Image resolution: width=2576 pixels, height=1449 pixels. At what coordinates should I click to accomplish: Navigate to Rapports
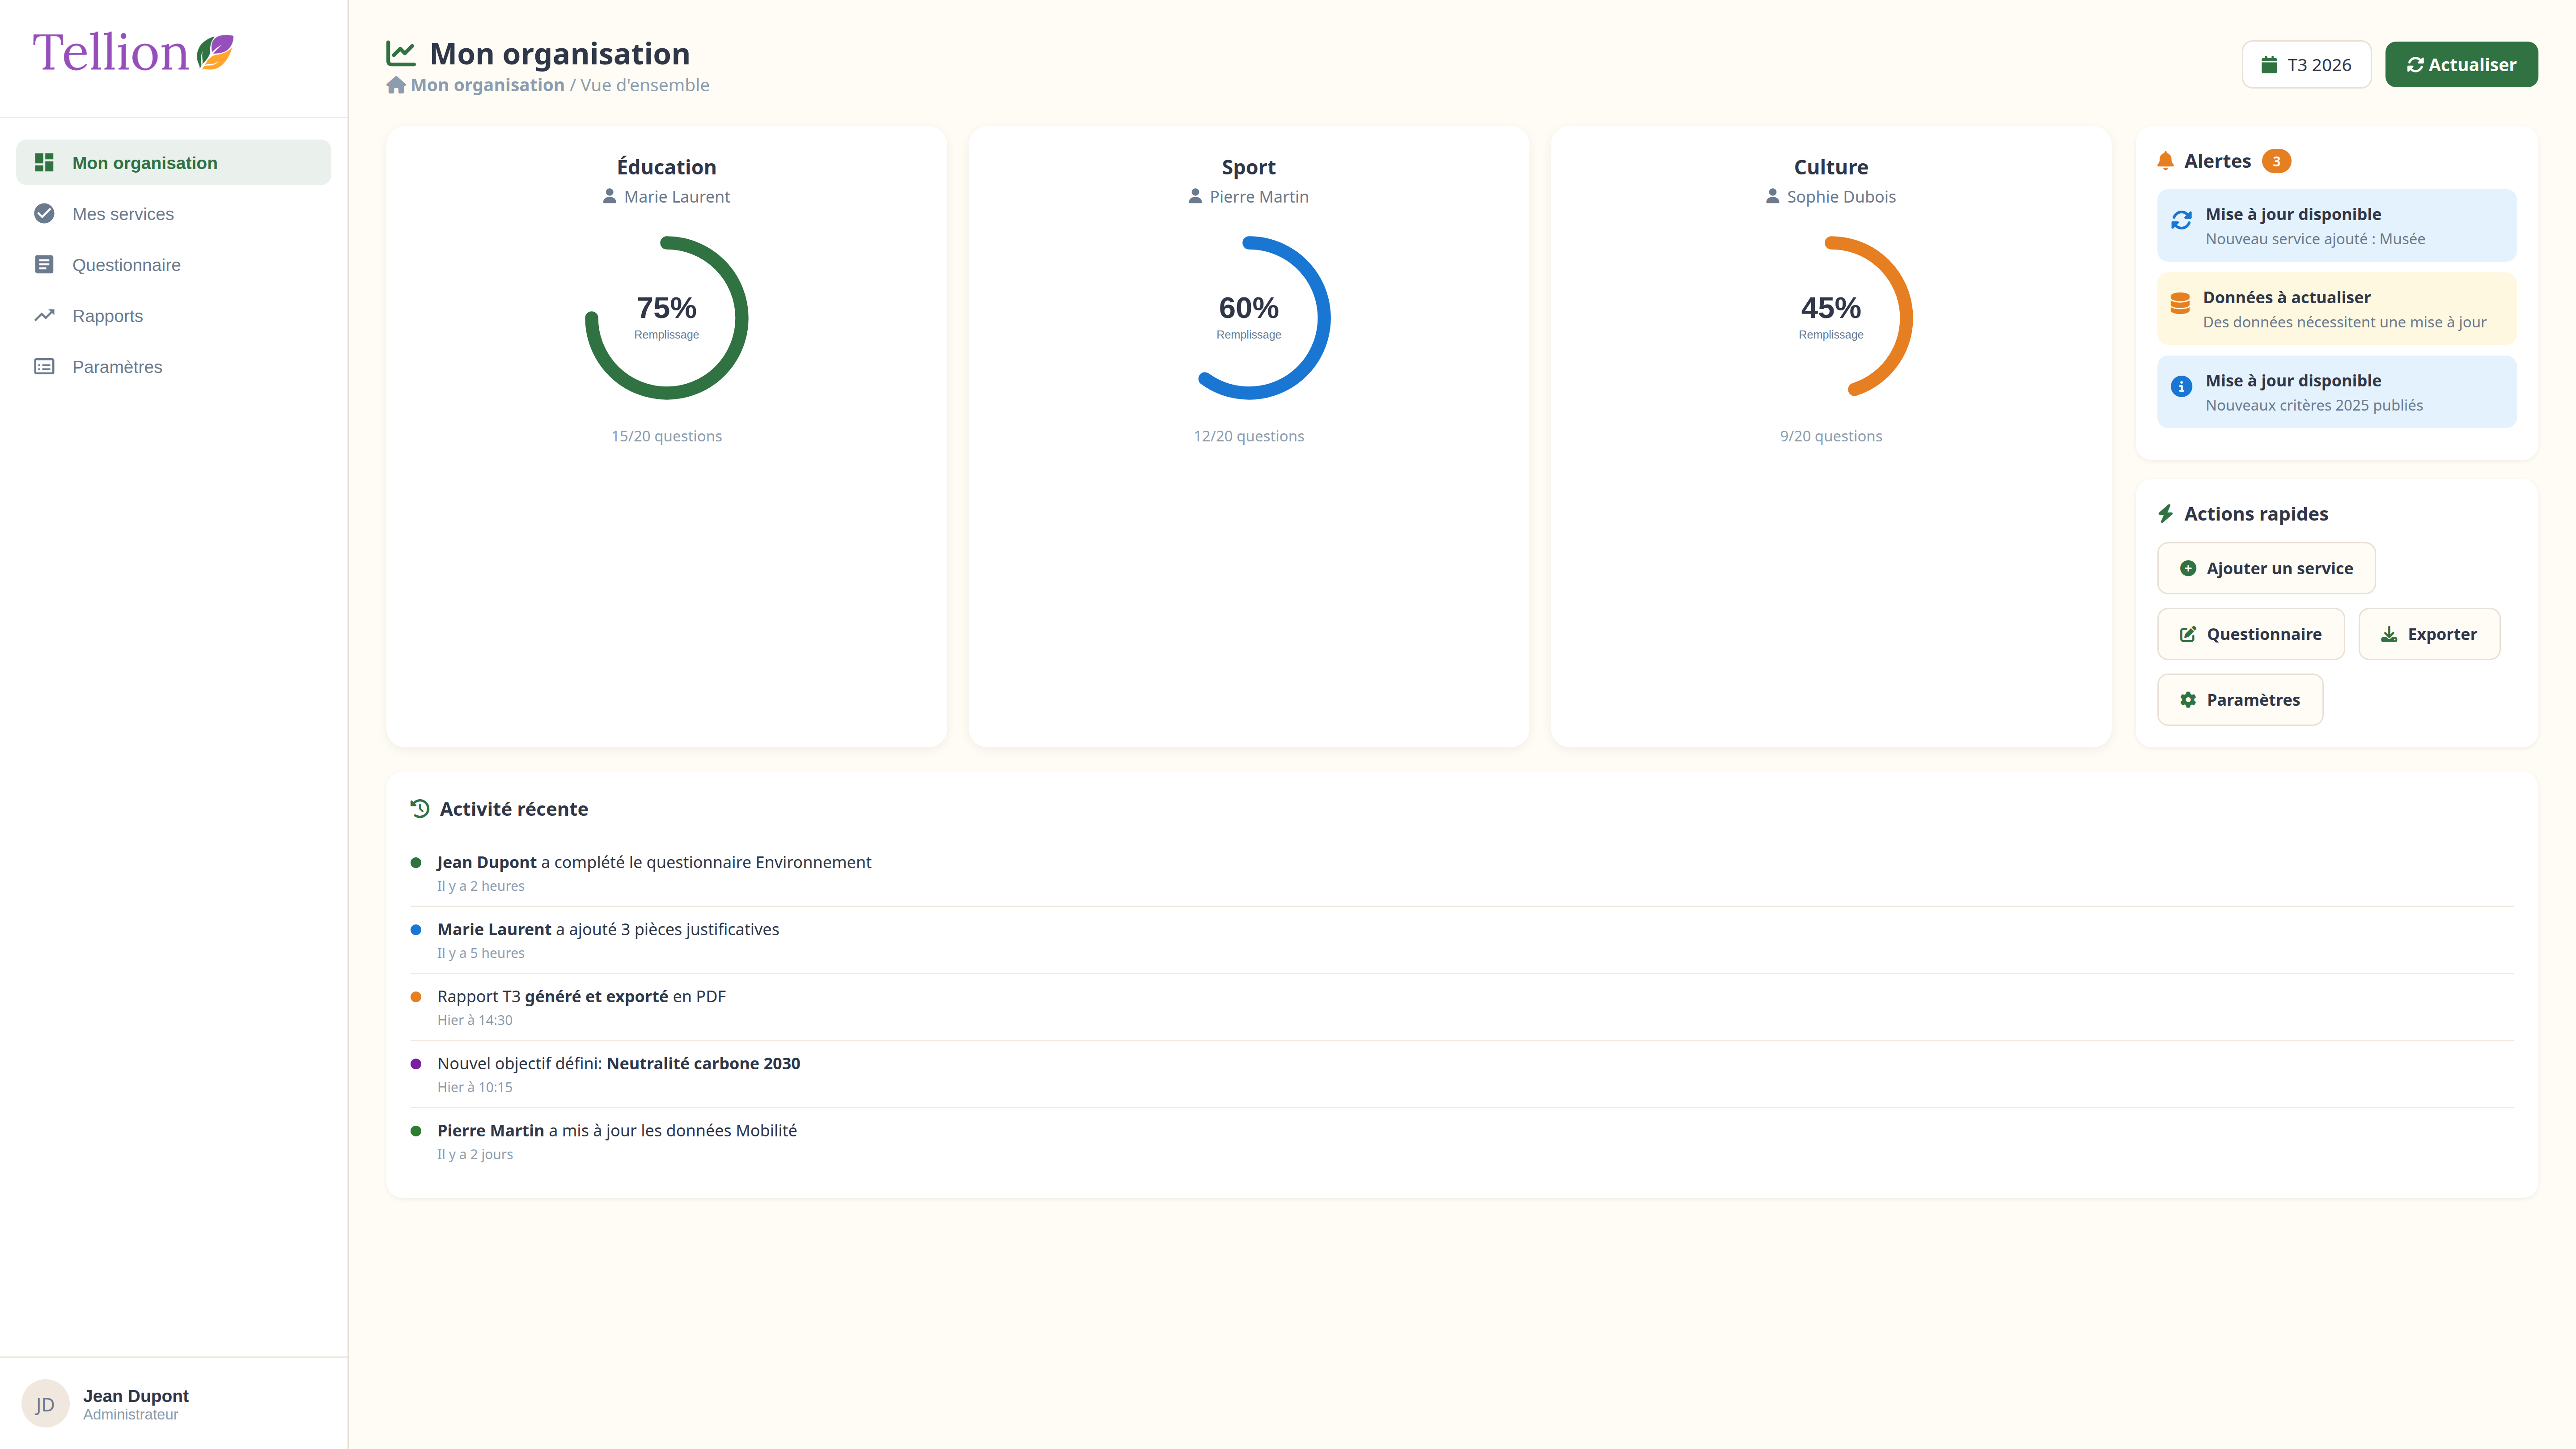coord(174,315)
